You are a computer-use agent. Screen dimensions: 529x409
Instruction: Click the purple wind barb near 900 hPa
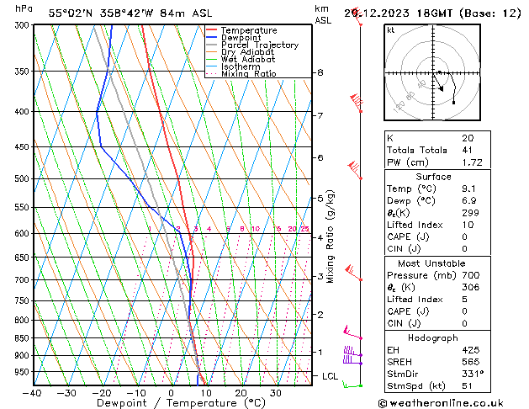tap(352, 352)
